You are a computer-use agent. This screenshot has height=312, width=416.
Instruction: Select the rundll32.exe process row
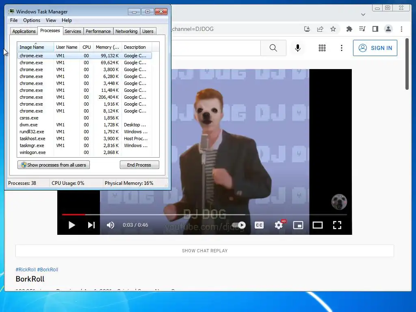click(x=84, y=132)
